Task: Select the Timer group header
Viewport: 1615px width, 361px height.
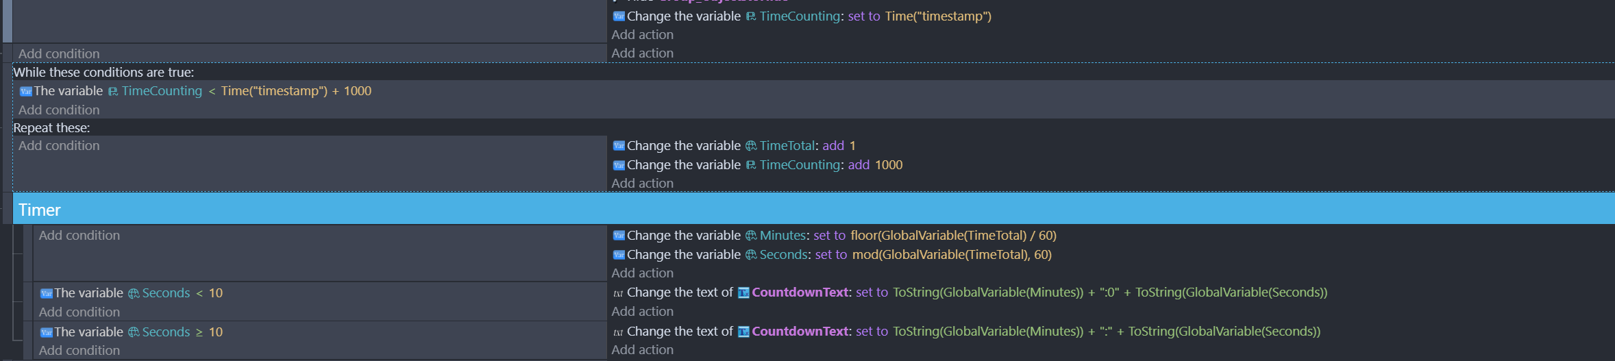Action: 814,209
